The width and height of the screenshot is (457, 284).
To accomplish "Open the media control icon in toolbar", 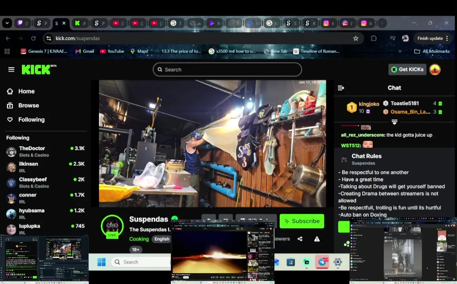I will pos(393,38).
